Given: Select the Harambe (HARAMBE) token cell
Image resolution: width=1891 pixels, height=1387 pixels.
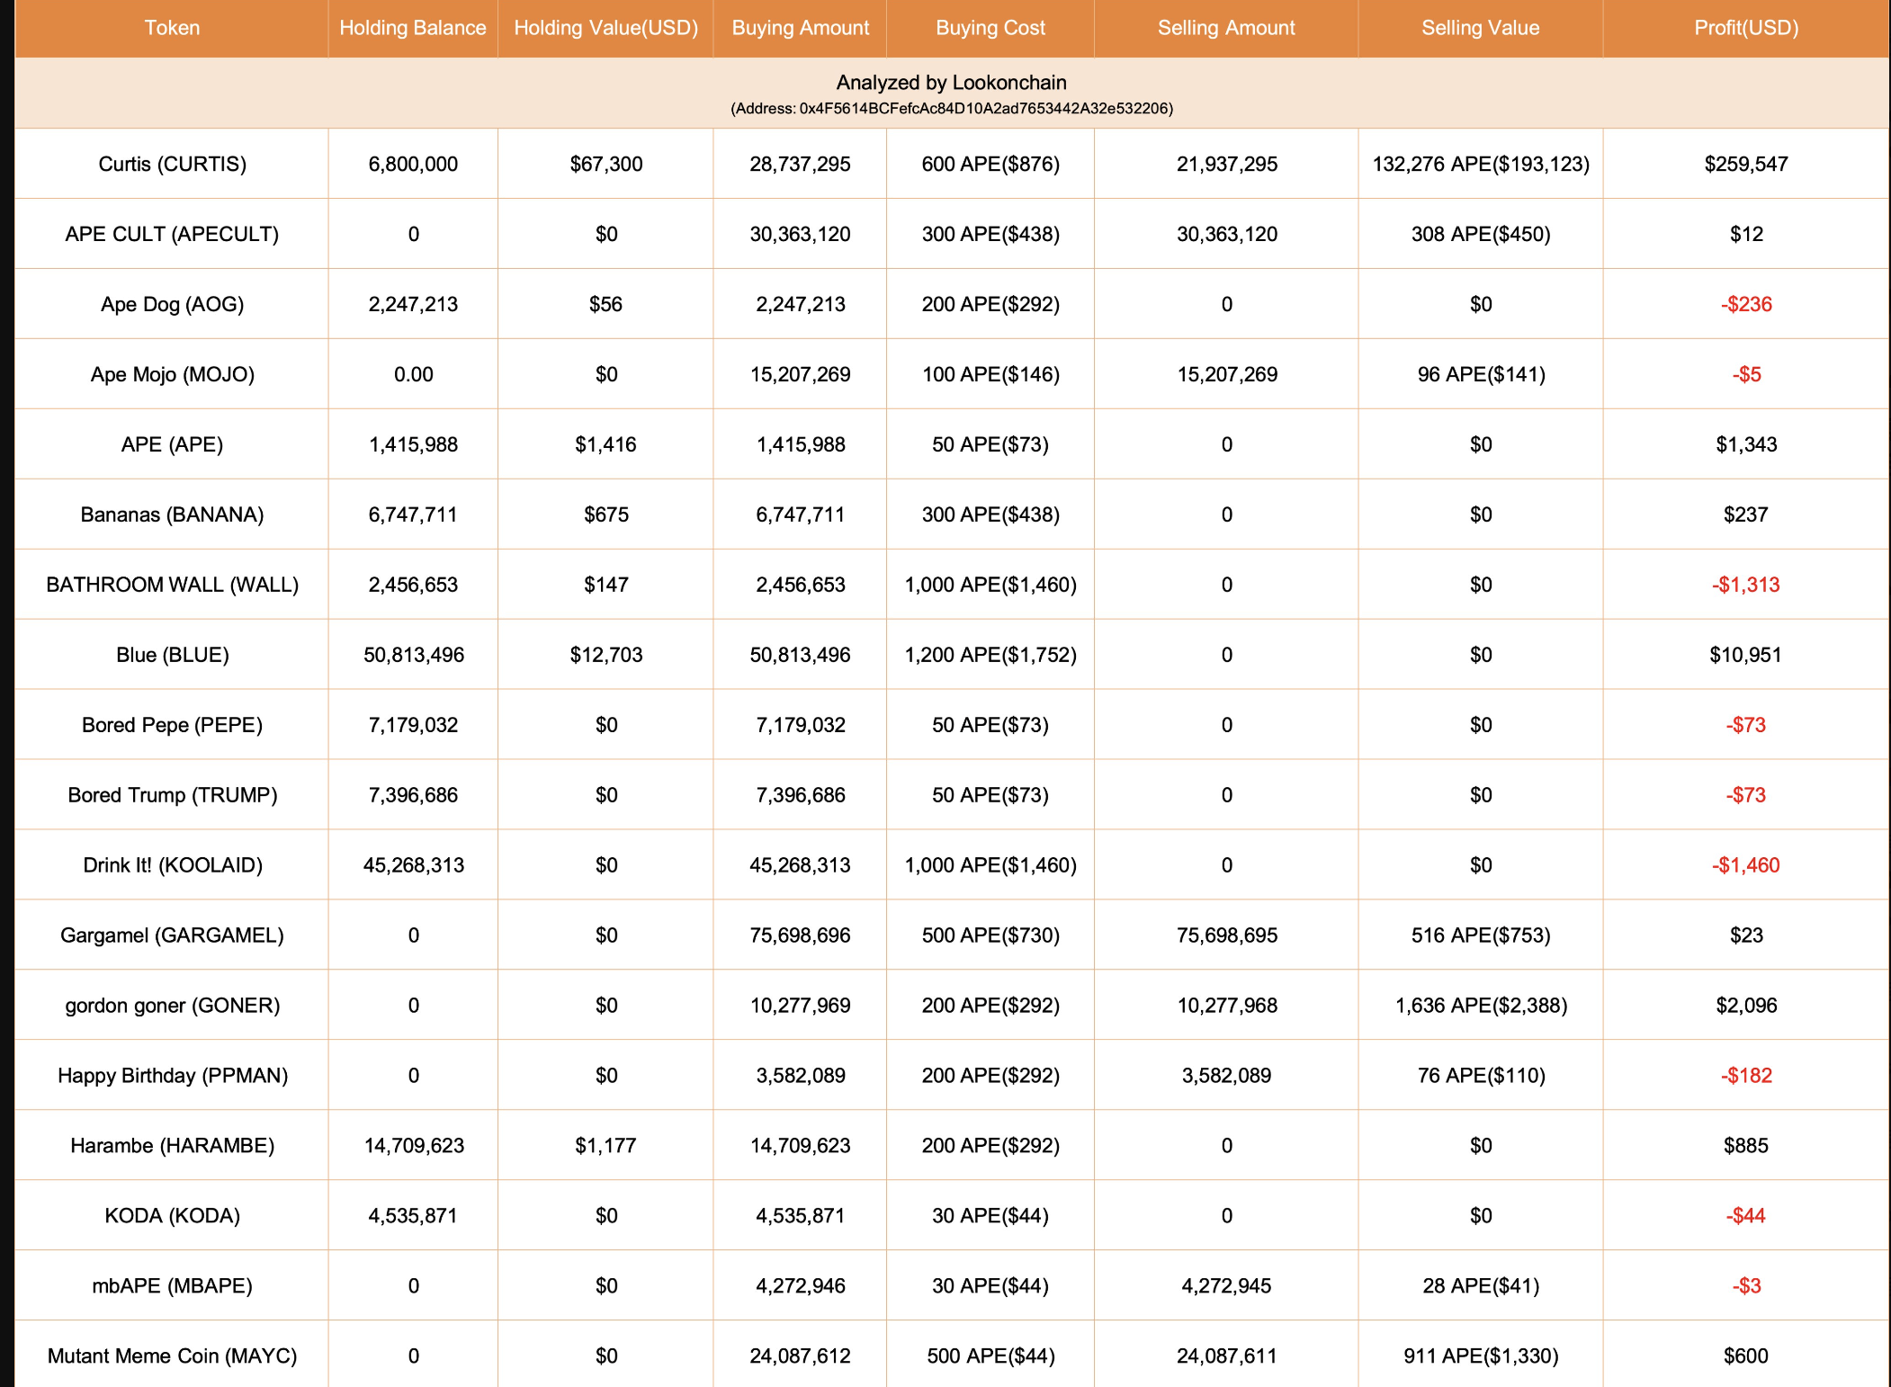Looking at the screenshot, I should (172, 1147).
